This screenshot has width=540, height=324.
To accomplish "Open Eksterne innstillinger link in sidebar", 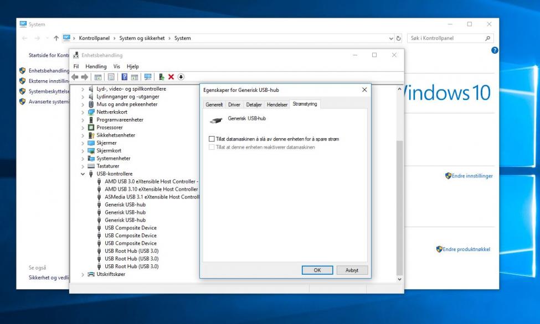I will [49, 81].
